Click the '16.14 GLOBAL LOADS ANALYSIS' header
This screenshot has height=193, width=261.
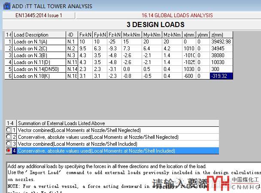point(177,15)
